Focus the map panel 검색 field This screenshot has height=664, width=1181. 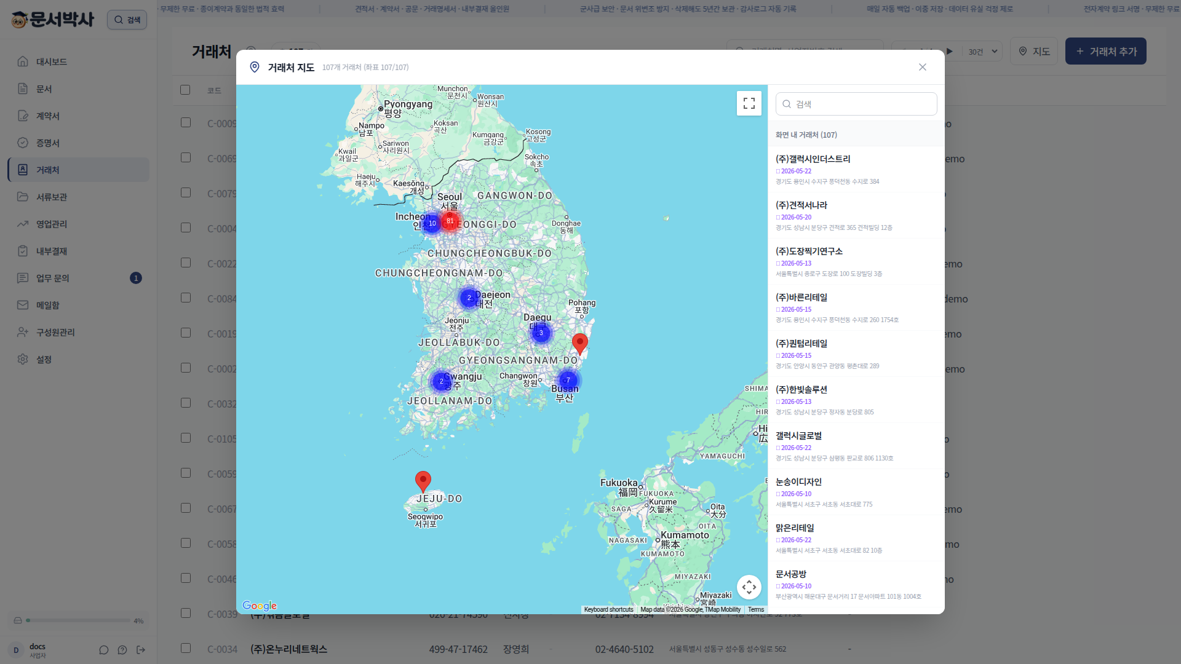click(856, 104)
